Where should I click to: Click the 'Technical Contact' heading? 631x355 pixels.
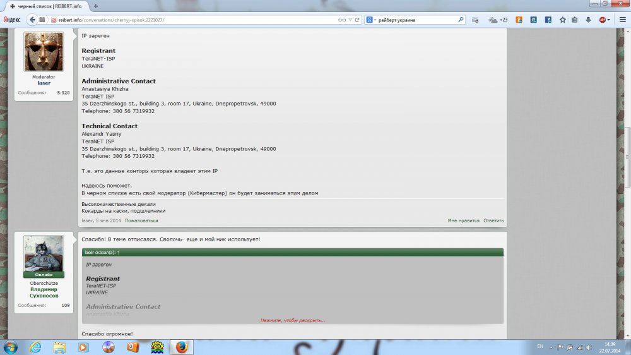(x=109, y=126)
